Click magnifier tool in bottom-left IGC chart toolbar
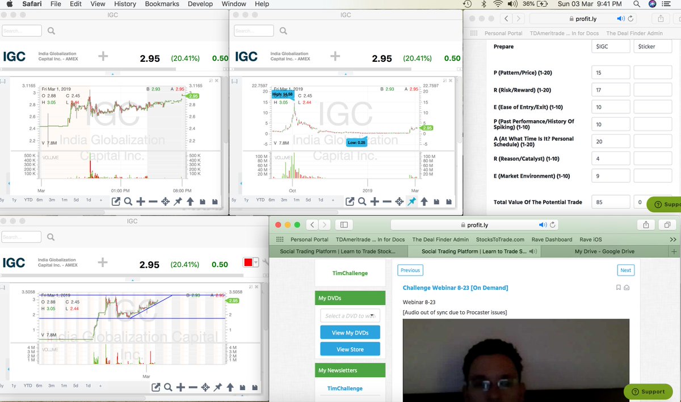681x402 pixels. 168,387
